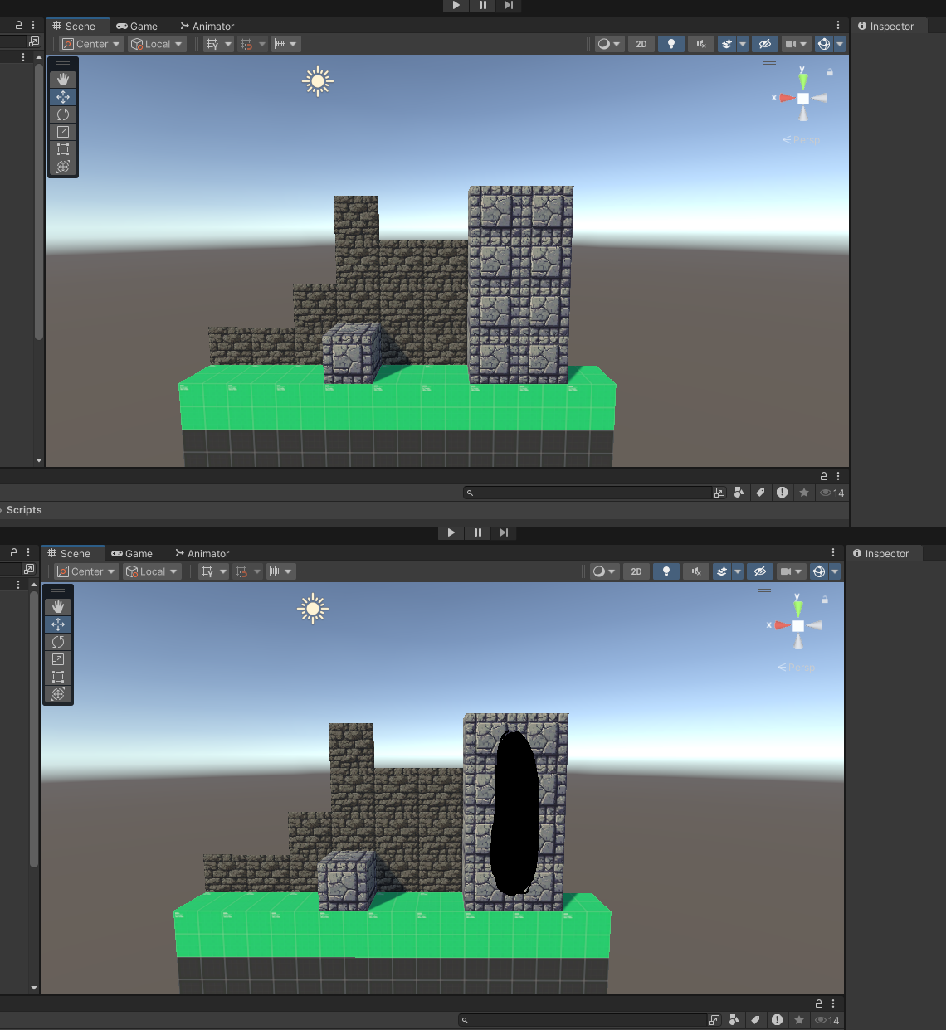The width and height of the screenshot is (946, 1030).
Task: Select the Scale tool in upper Scene view
Action: tap(63, 132)
